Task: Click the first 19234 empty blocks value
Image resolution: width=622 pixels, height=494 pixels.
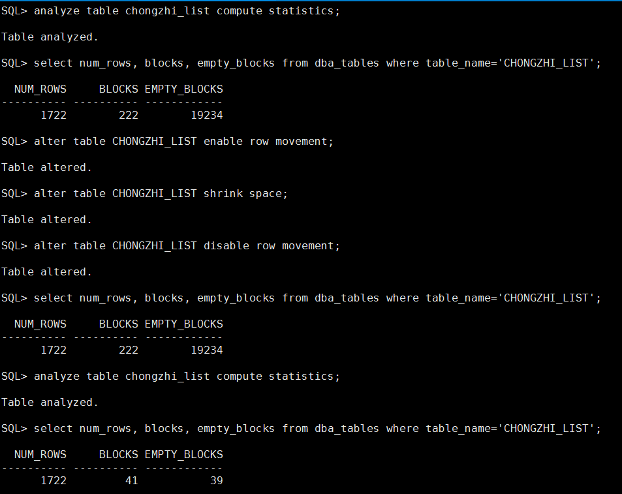Action: [207, 116]
